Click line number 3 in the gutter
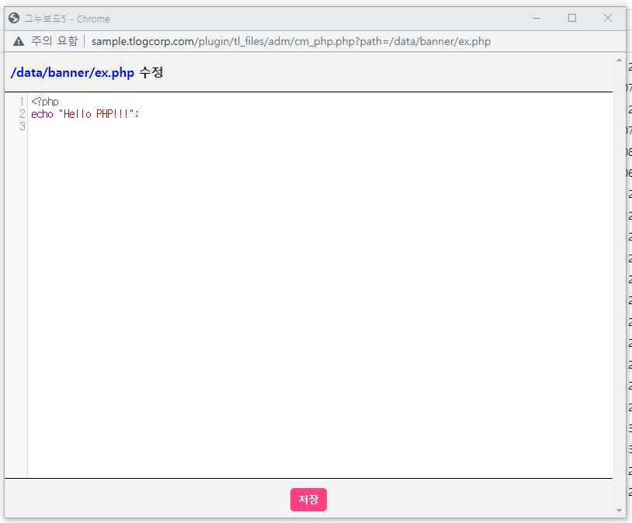This screenshot has height=523, width=632. [22, 126]
